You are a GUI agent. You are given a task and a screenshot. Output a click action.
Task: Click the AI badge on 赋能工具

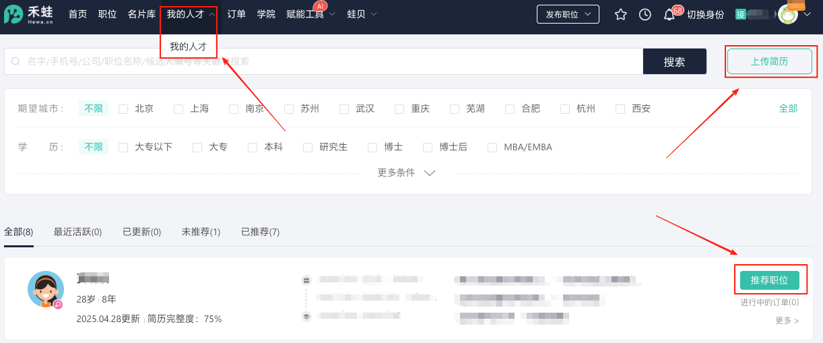321,5
